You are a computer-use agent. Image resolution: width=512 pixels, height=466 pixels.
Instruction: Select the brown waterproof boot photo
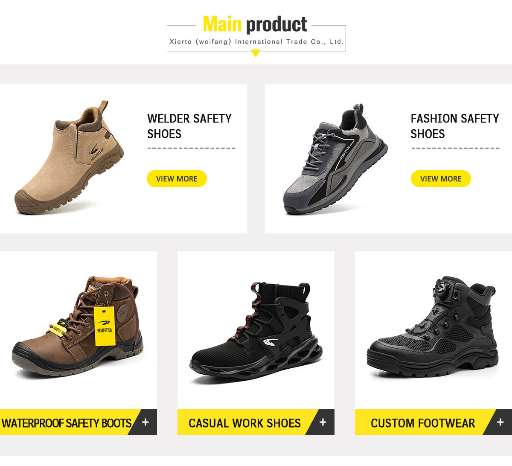pos(78,326)
